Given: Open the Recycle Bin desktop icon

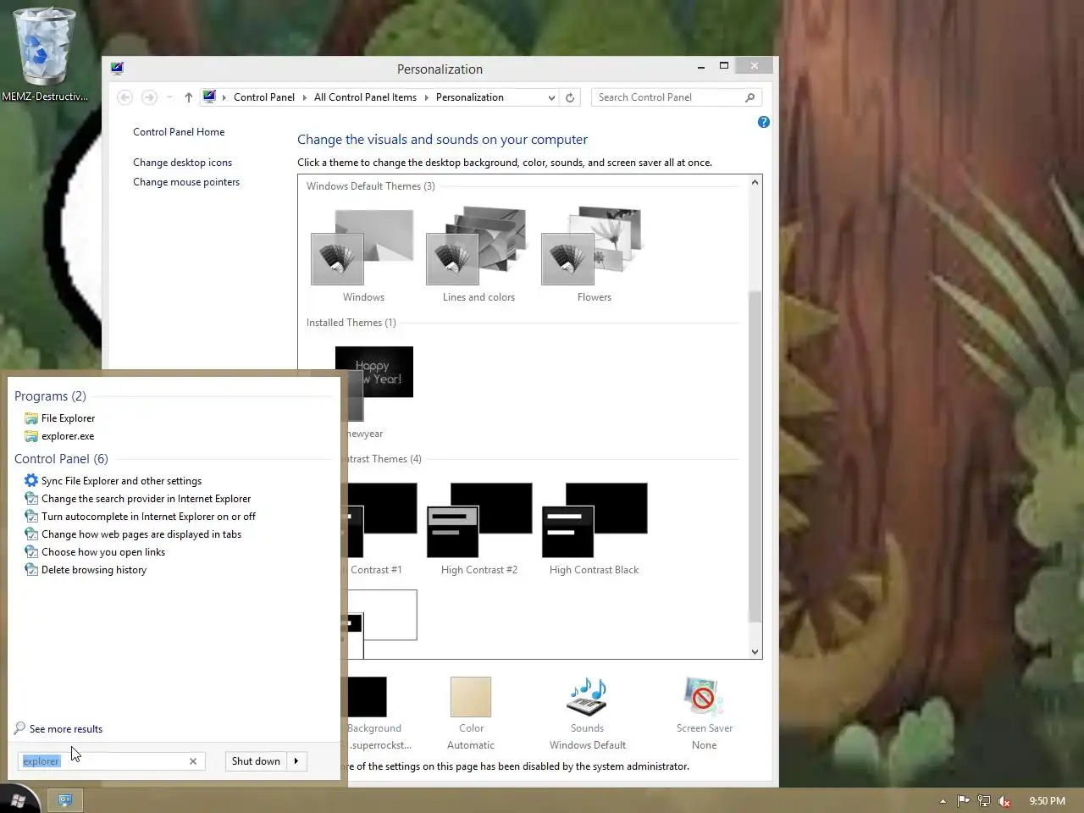Looking at the screenshot, I should pyautogui.click(x=44, y=53).
